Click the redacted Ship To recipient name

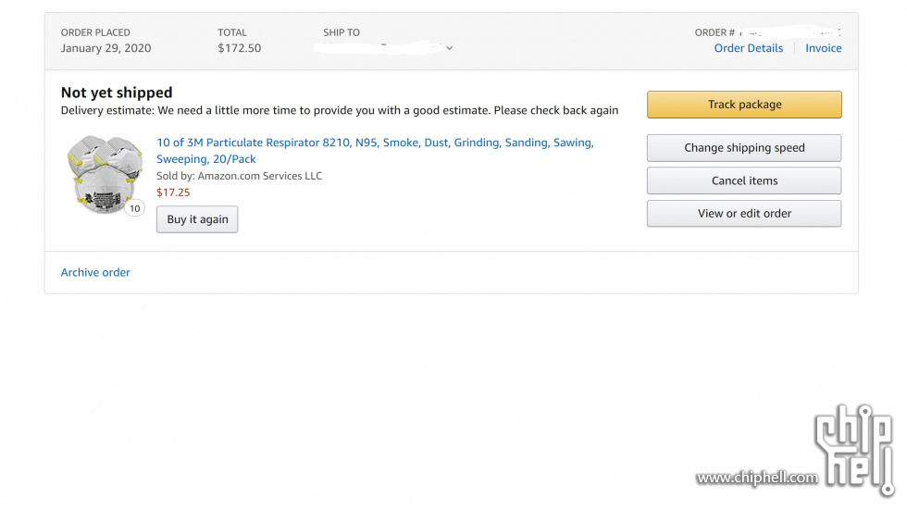(x=378, y=47)
